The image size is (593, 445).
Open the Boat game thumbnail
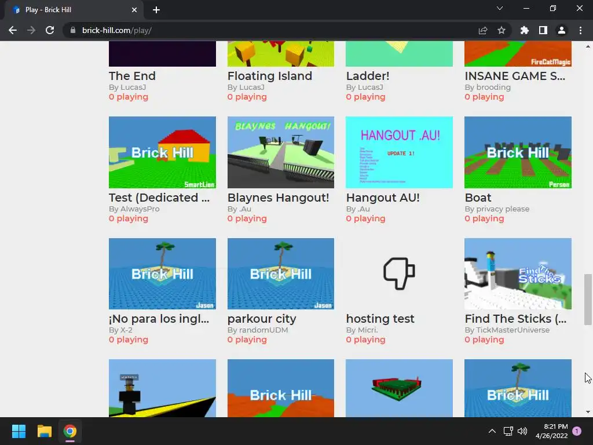pos(518,152)
